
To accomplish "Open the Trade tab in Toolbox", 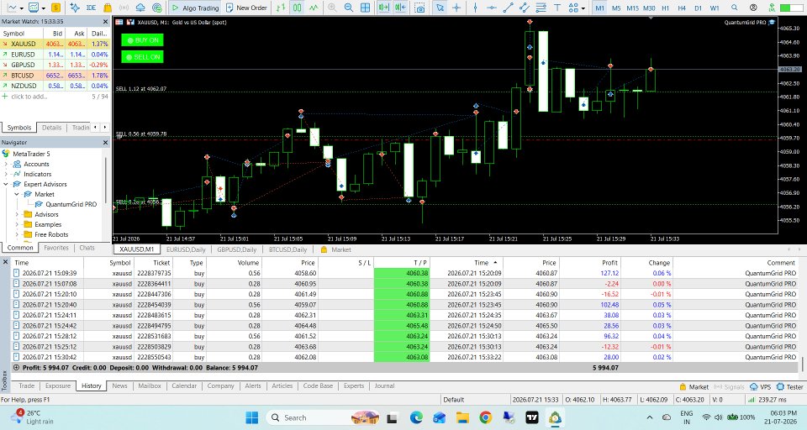I will click(x=27, y=385).
